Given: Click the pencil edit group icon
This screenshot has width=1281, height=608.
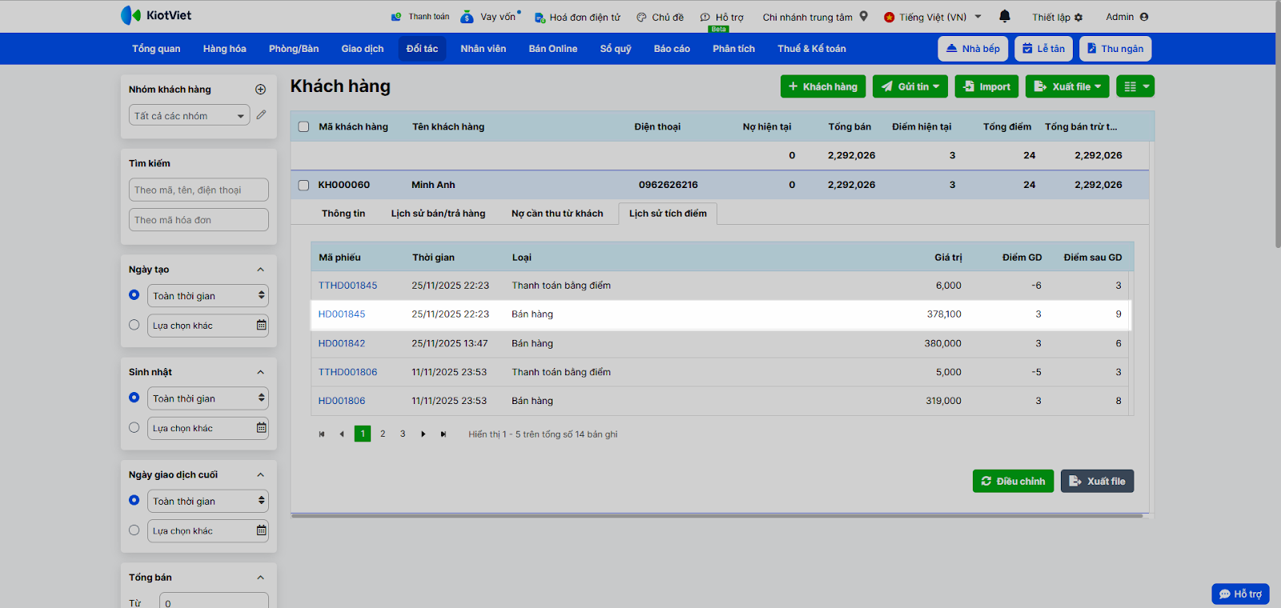Looking at the screenshot, I should coord(261,115).
